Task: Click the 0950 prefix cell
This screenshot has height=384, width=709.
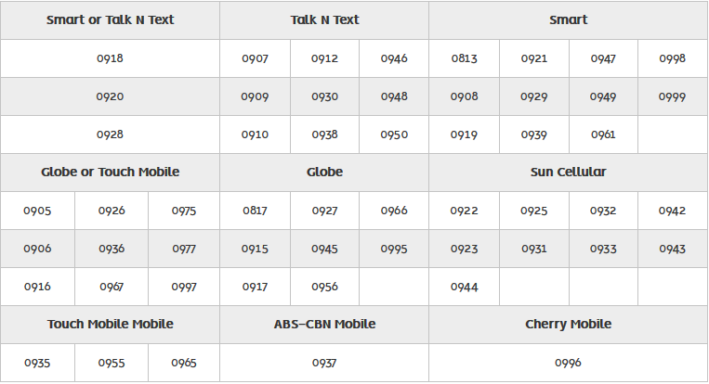Action: click(394, 134)
